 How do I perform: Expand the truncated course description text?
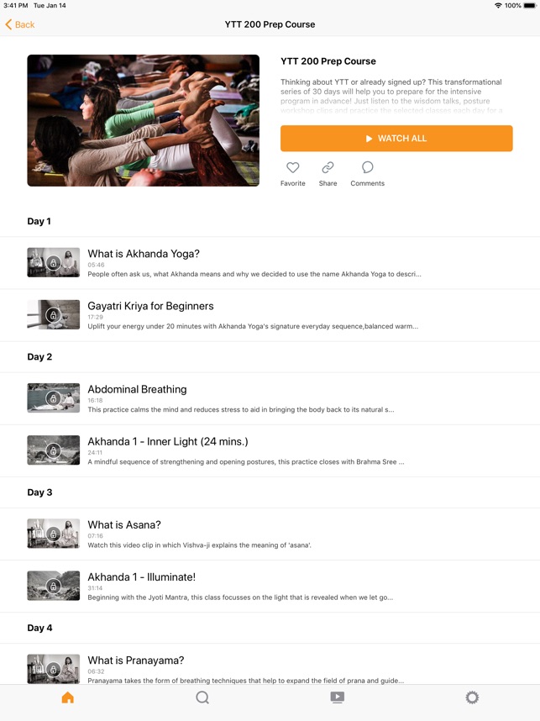point(391,96)
